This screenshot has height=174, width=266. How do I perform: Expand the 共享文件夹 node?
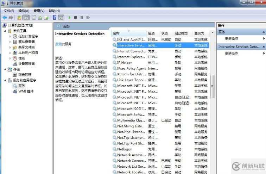point(10,47)
